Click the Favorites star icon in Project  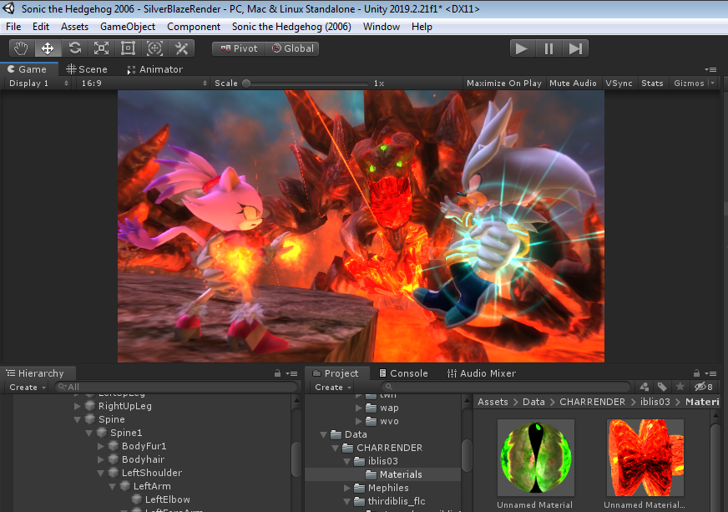pyautogui.click(x=680, y=387)
